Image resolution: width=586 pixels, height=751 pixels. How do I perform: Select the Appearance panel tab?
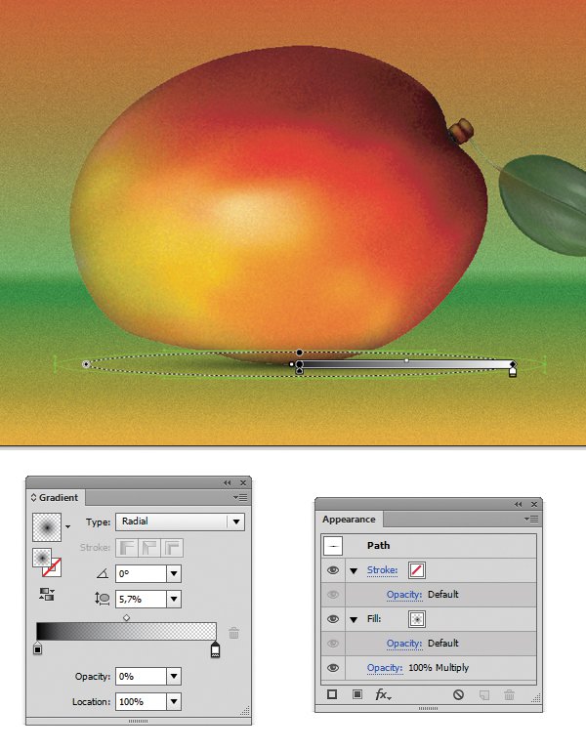point(349,520)
